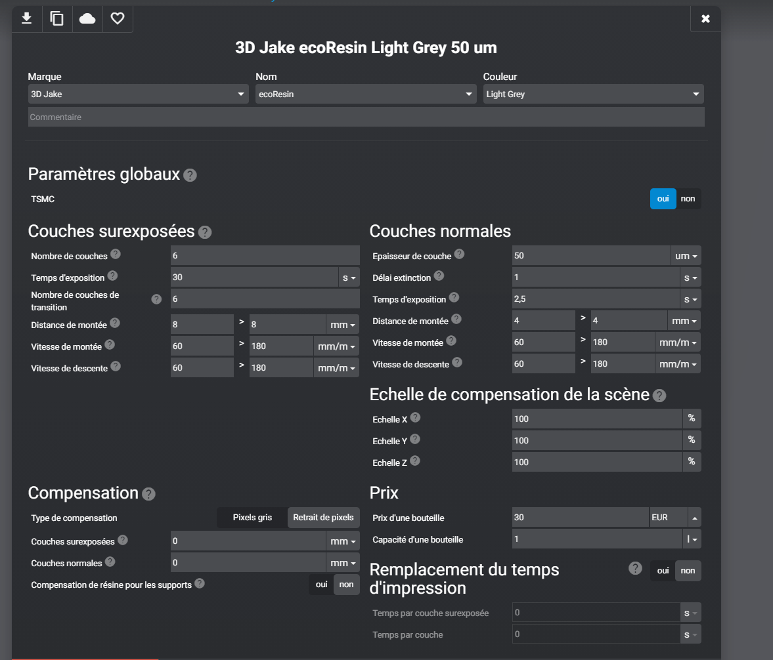Edit Compensation Couches normales value

pos(248,562)
